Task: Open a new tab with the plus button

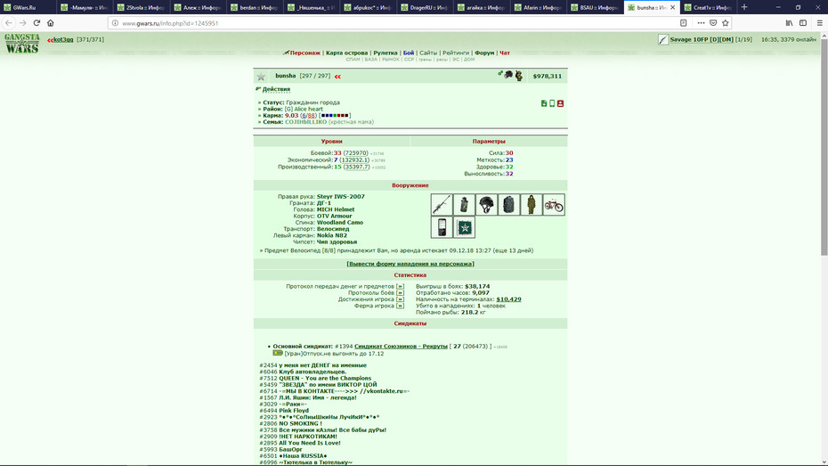Action: click(x=744, y=7)
